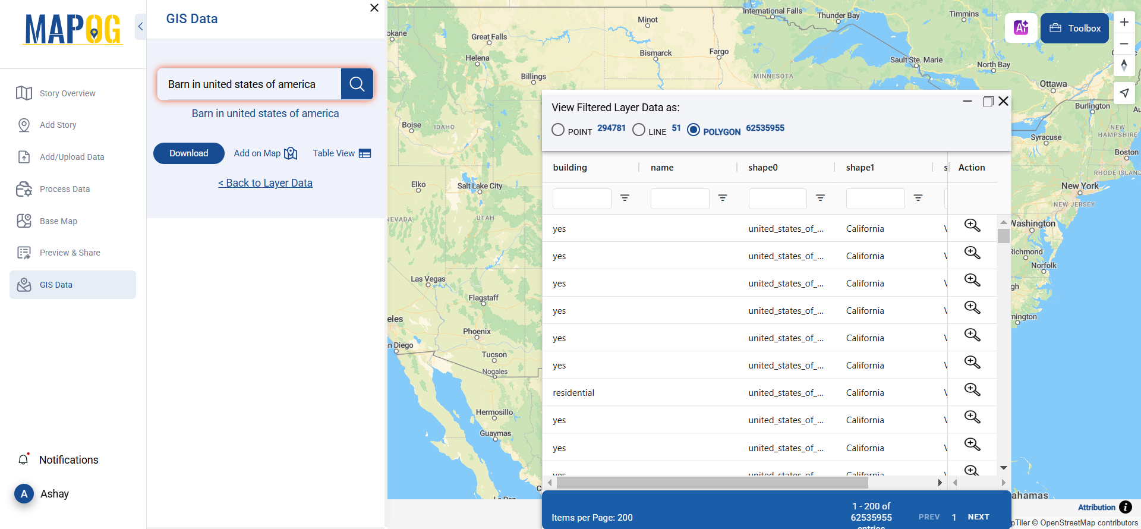1141x529 pixels.
Task: Open Items per Page selector
Action: coord(592,518)
